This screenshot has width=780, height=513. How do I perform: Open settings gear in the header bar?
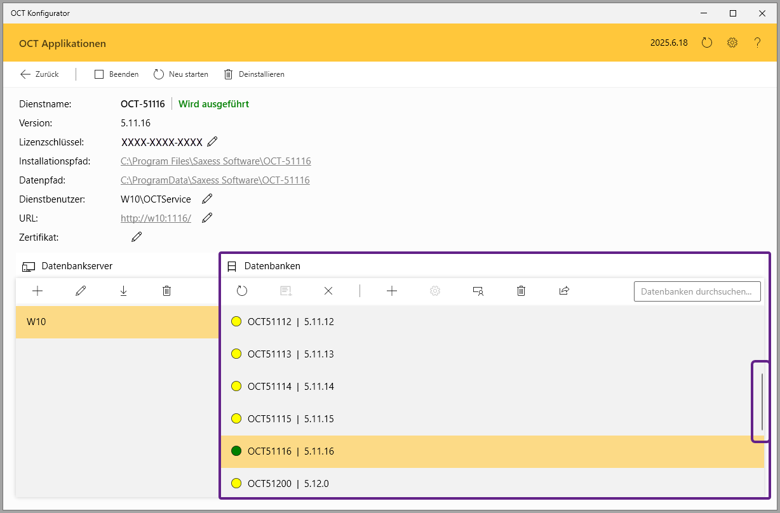[x=732, y=43]
